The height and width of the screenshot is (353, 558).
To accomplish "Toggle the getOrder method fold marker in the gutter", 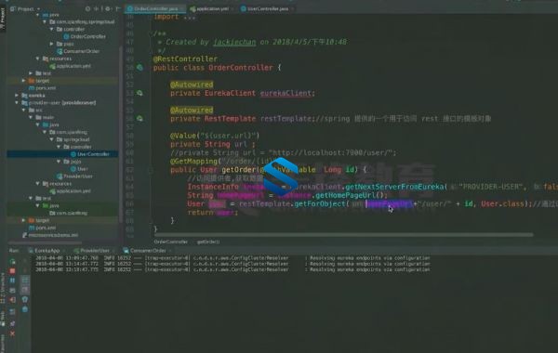I will [150, 170].
